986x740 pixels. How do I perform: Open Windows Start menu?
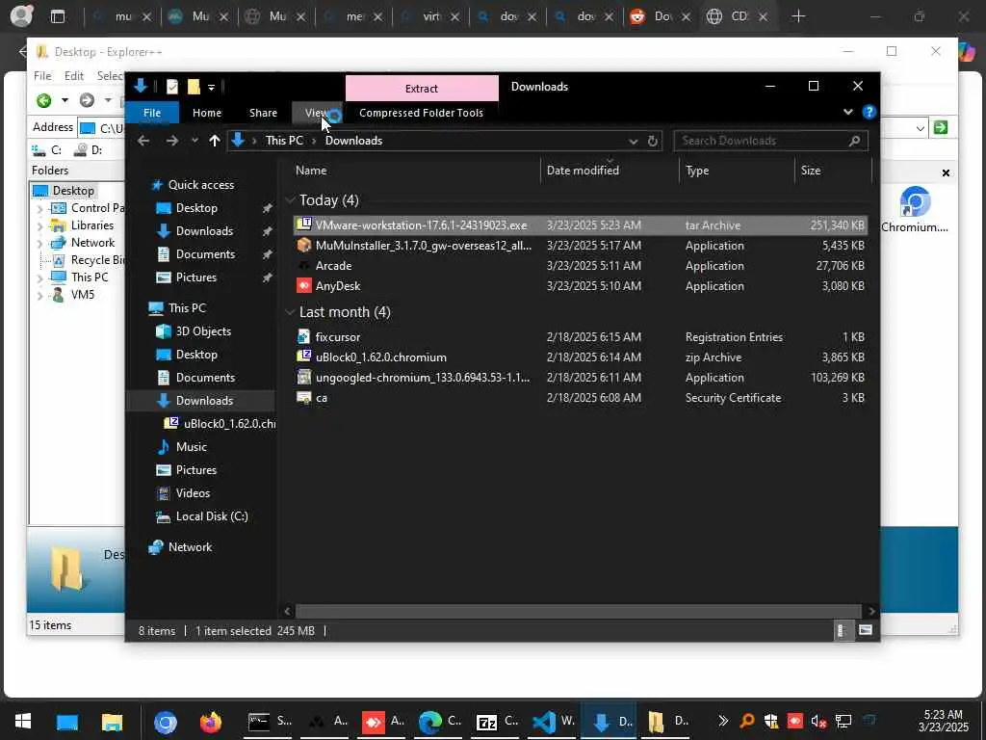click(x=23, y=721)
